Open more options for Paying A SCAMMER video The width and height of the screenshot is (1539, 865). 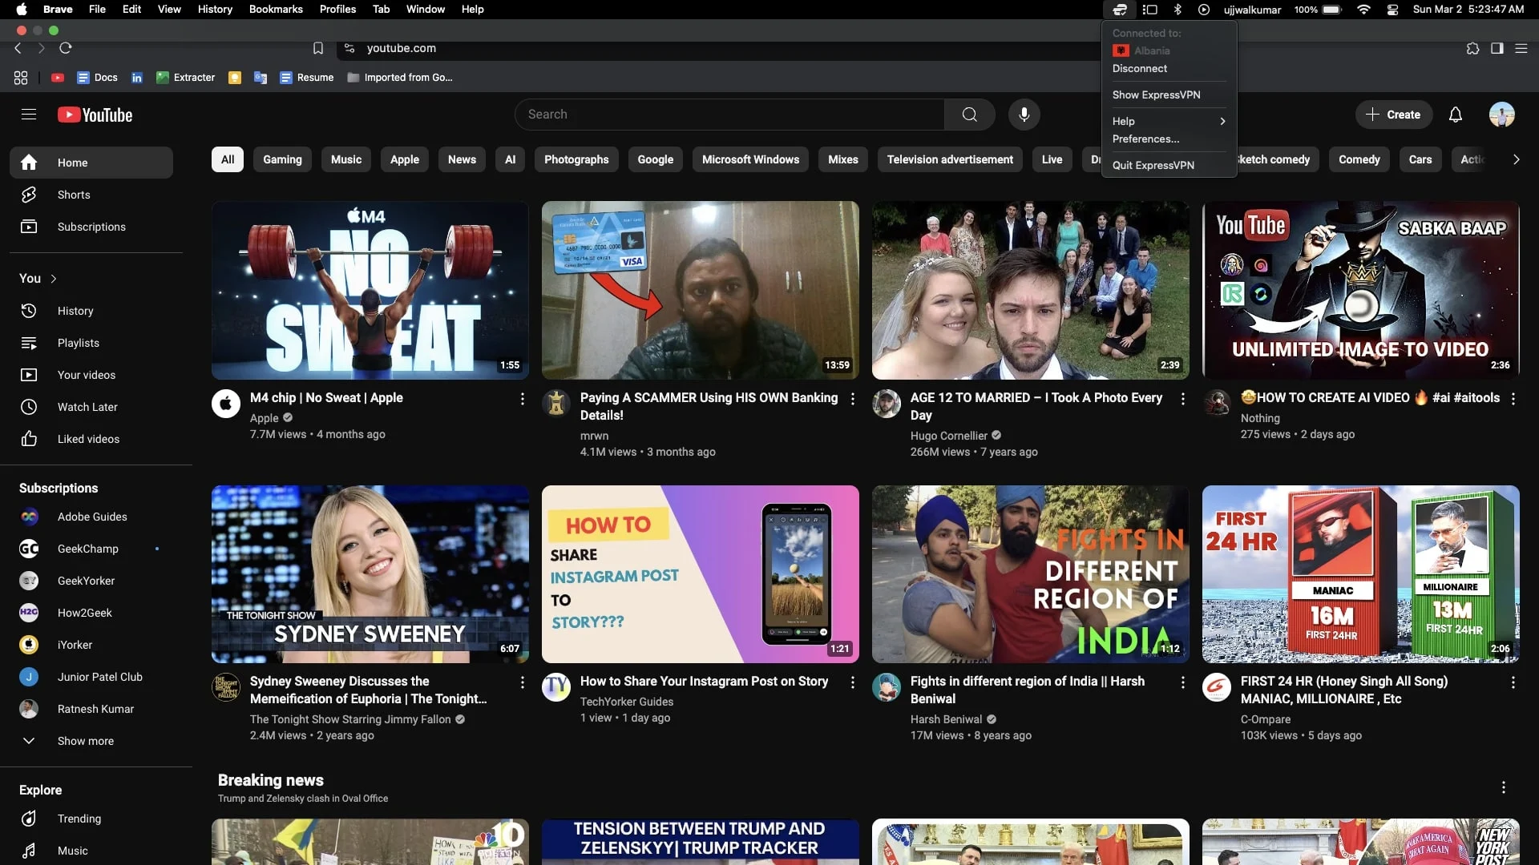[x=853, y=399]
